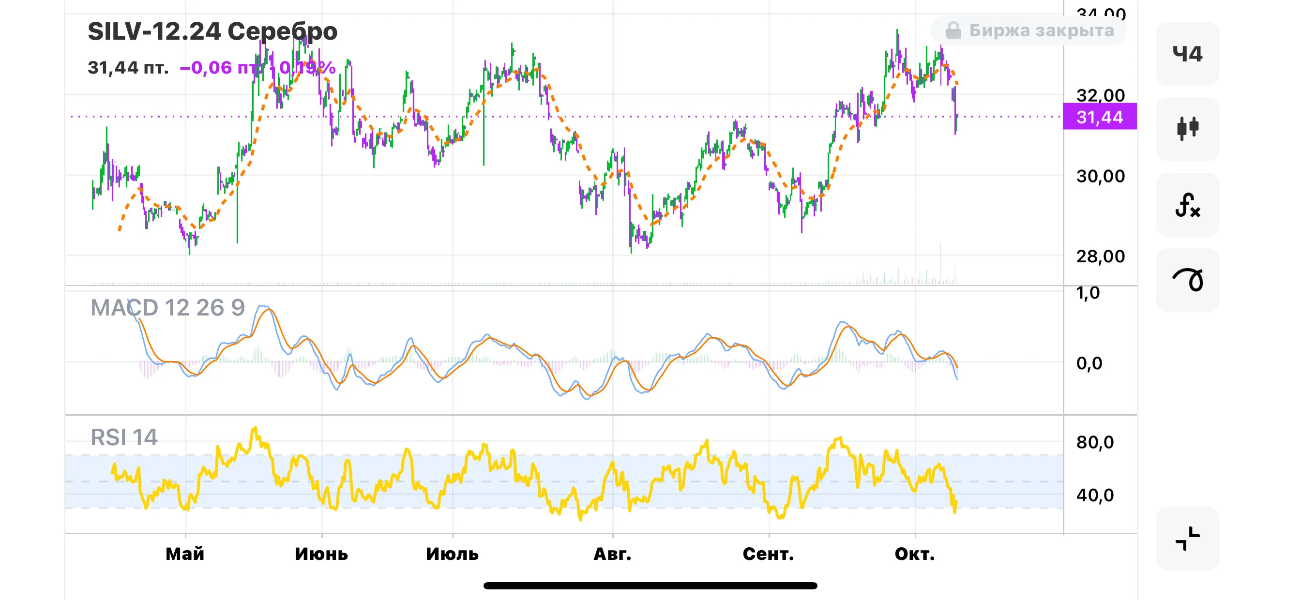Tap the Авг. label on time axis

click(612, 554)
